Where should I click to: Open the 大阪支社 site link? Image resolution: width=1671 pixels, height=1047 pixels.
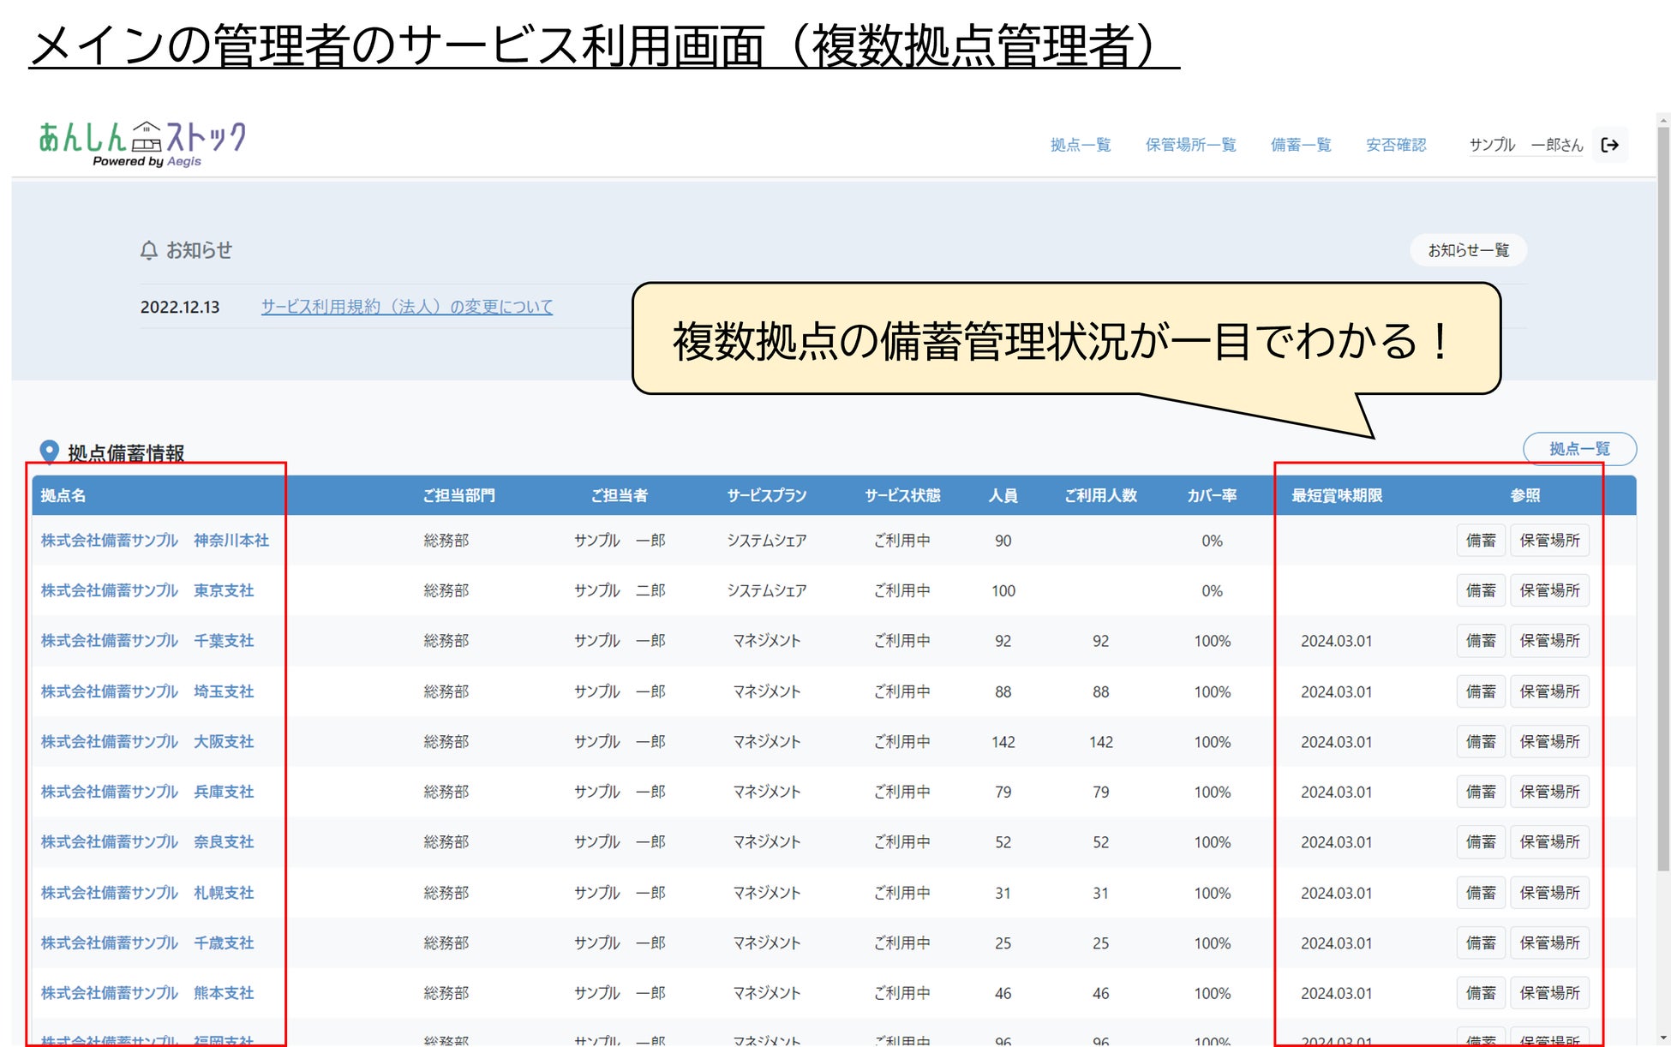pyautogui.click(x=147, y=742)
